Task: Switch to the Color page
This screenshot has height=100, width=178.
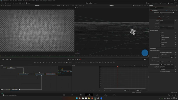Action: coord(97,95)
